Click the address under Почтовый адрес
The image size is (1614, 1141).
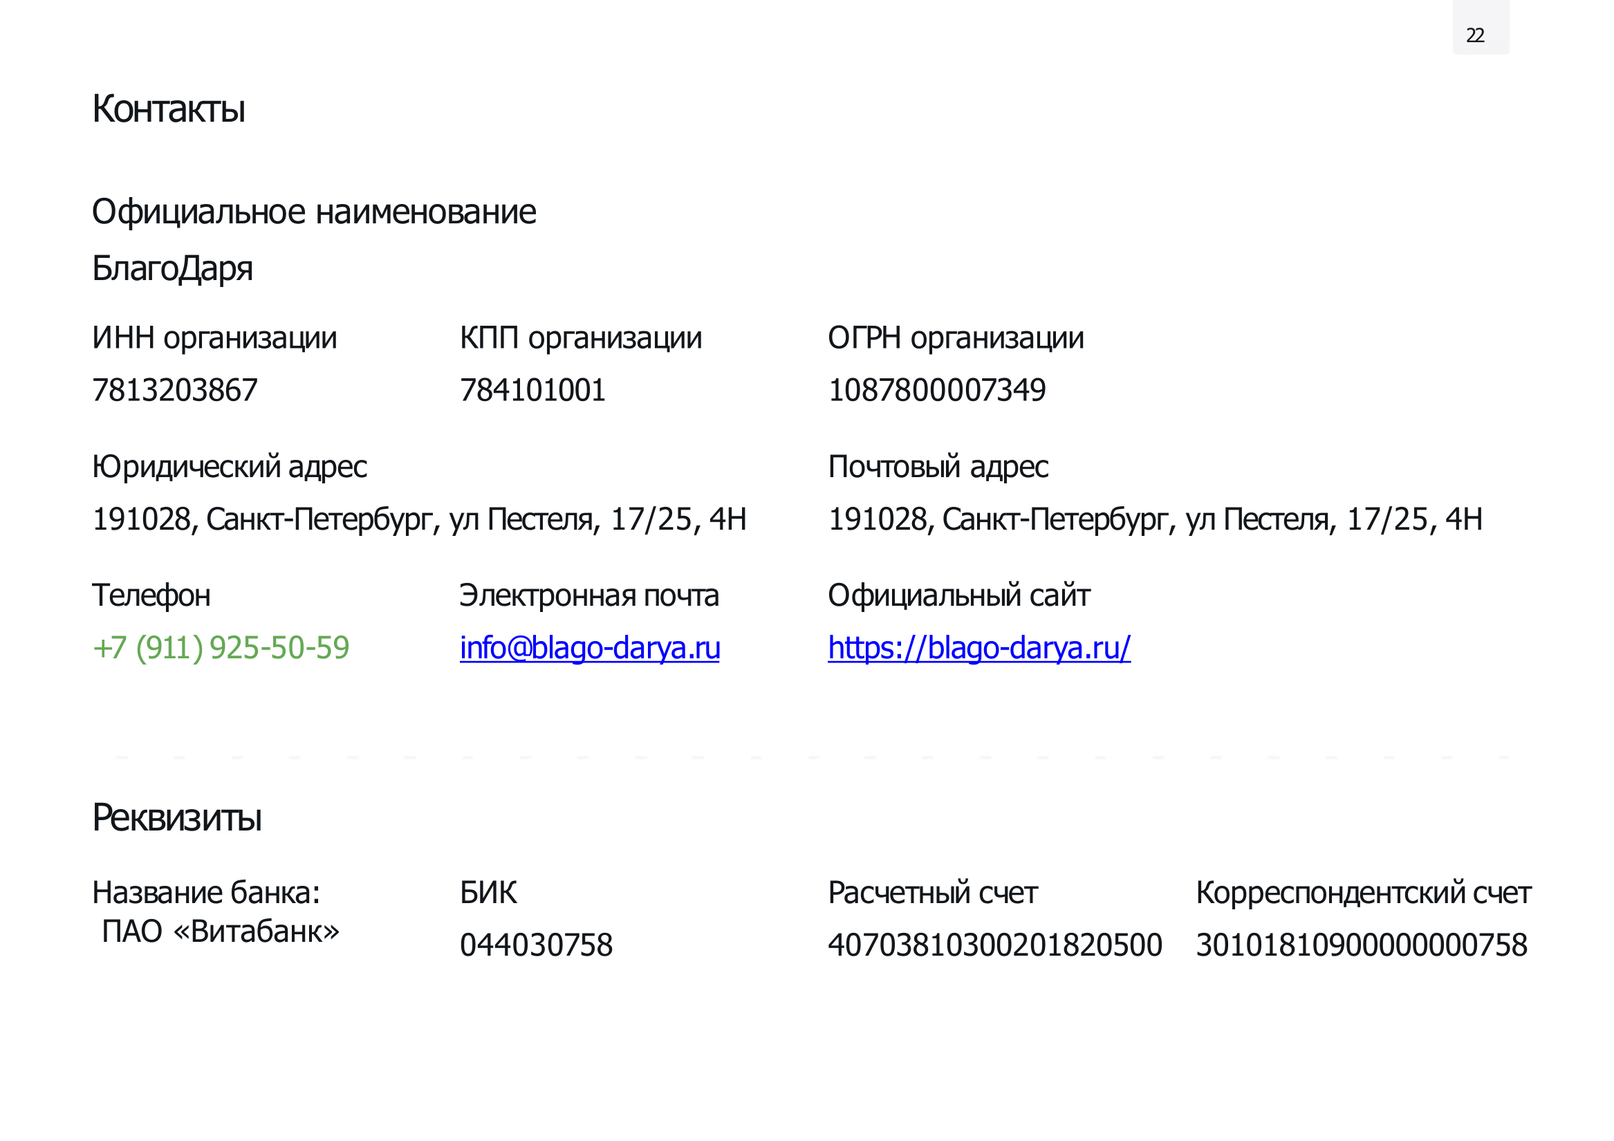[x=1156, y=519]
